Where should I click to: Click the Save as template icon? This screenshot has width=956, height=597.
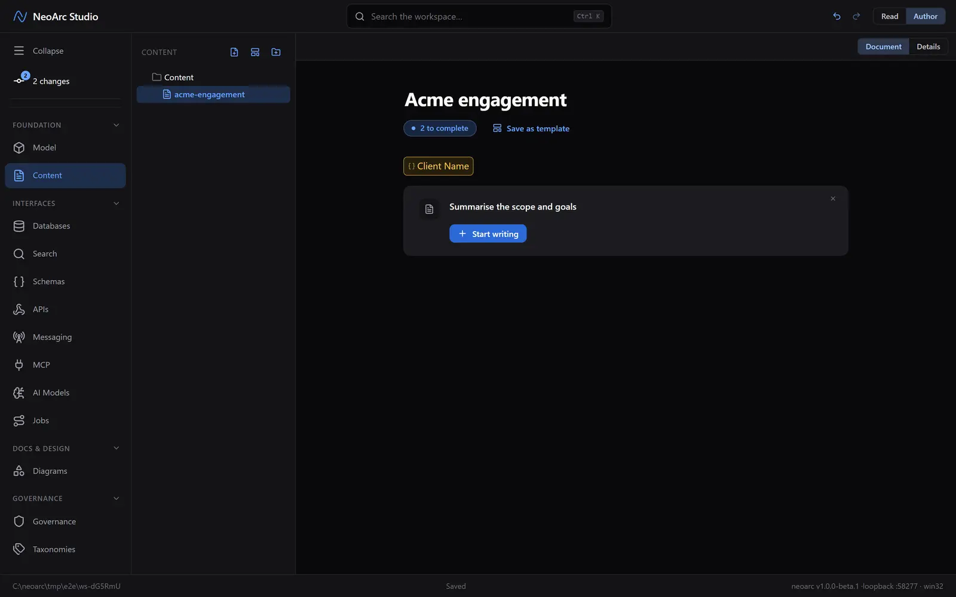tap(497, 128)
